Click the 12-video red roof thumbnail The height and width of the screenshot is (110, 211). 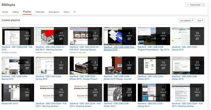tap(52, 36)
